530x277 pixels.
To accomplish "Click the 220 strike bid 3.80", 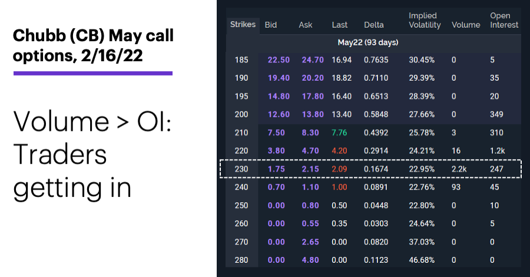I will coord(276,151).
